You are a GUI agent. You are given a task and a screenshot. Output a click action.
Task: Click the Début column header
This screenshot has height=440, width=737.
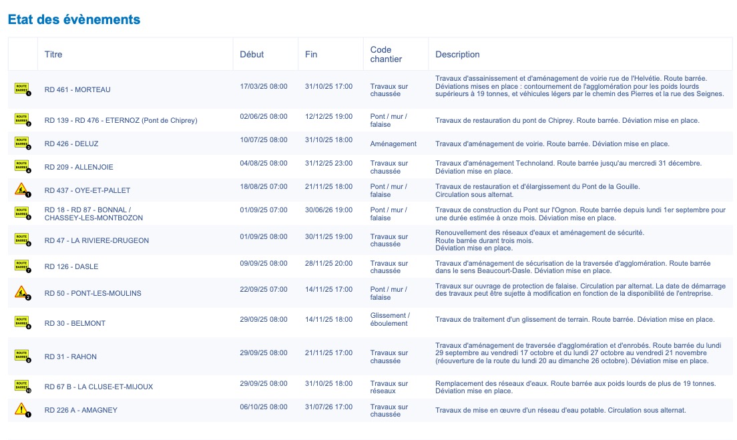coord(252,54)
